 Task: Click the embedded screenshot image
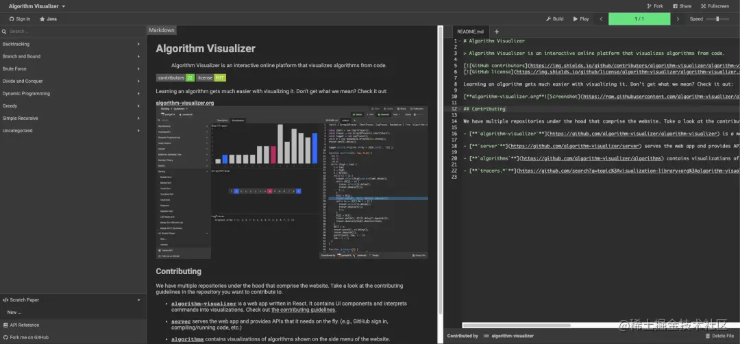(x=292, y=182)
